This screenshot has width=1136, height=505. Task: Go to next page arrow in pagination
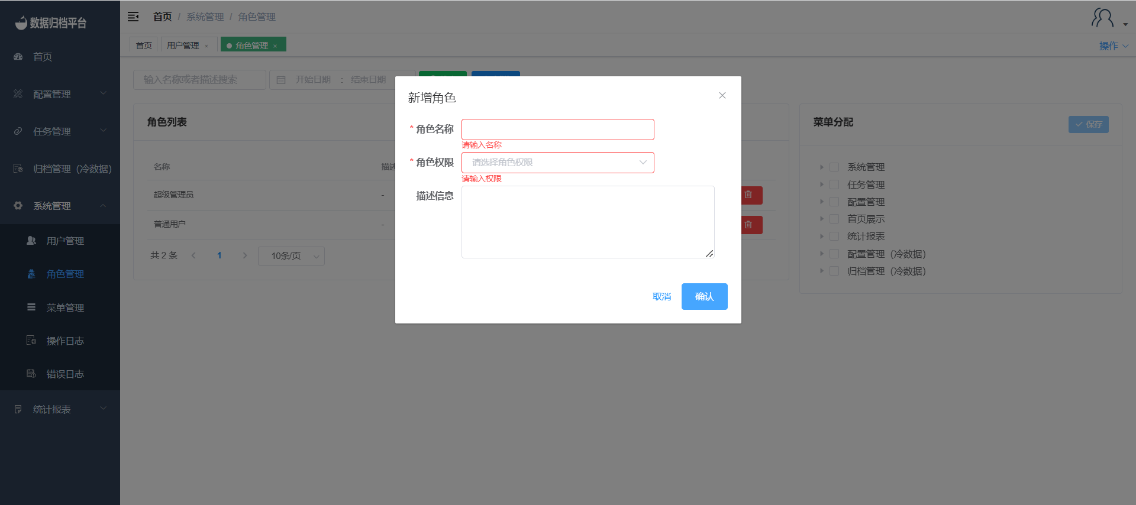click(x=245, y=255)
